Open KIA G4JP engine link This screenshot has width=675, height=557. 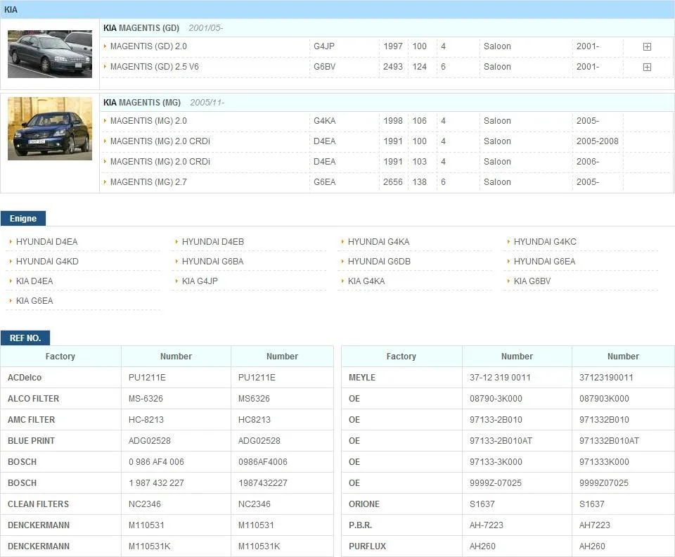tap(200, 281)
